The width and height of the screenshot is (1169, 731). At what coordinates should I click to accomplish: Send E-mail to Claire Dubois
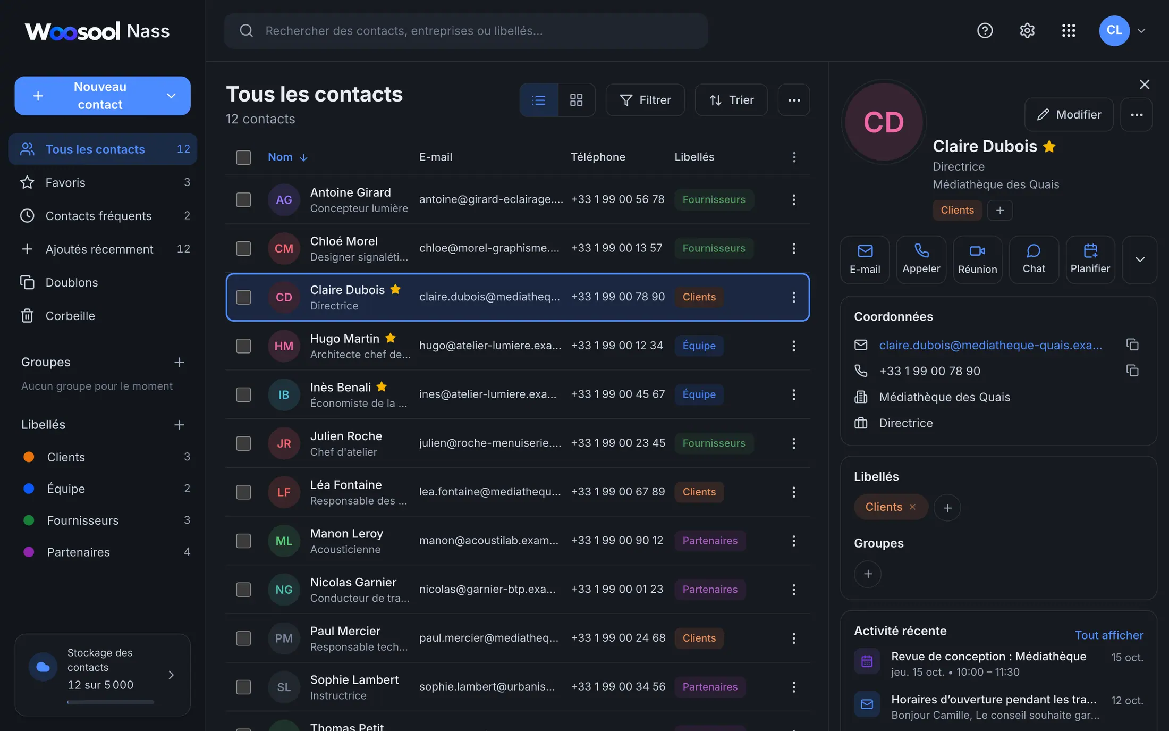coord(865,260)
